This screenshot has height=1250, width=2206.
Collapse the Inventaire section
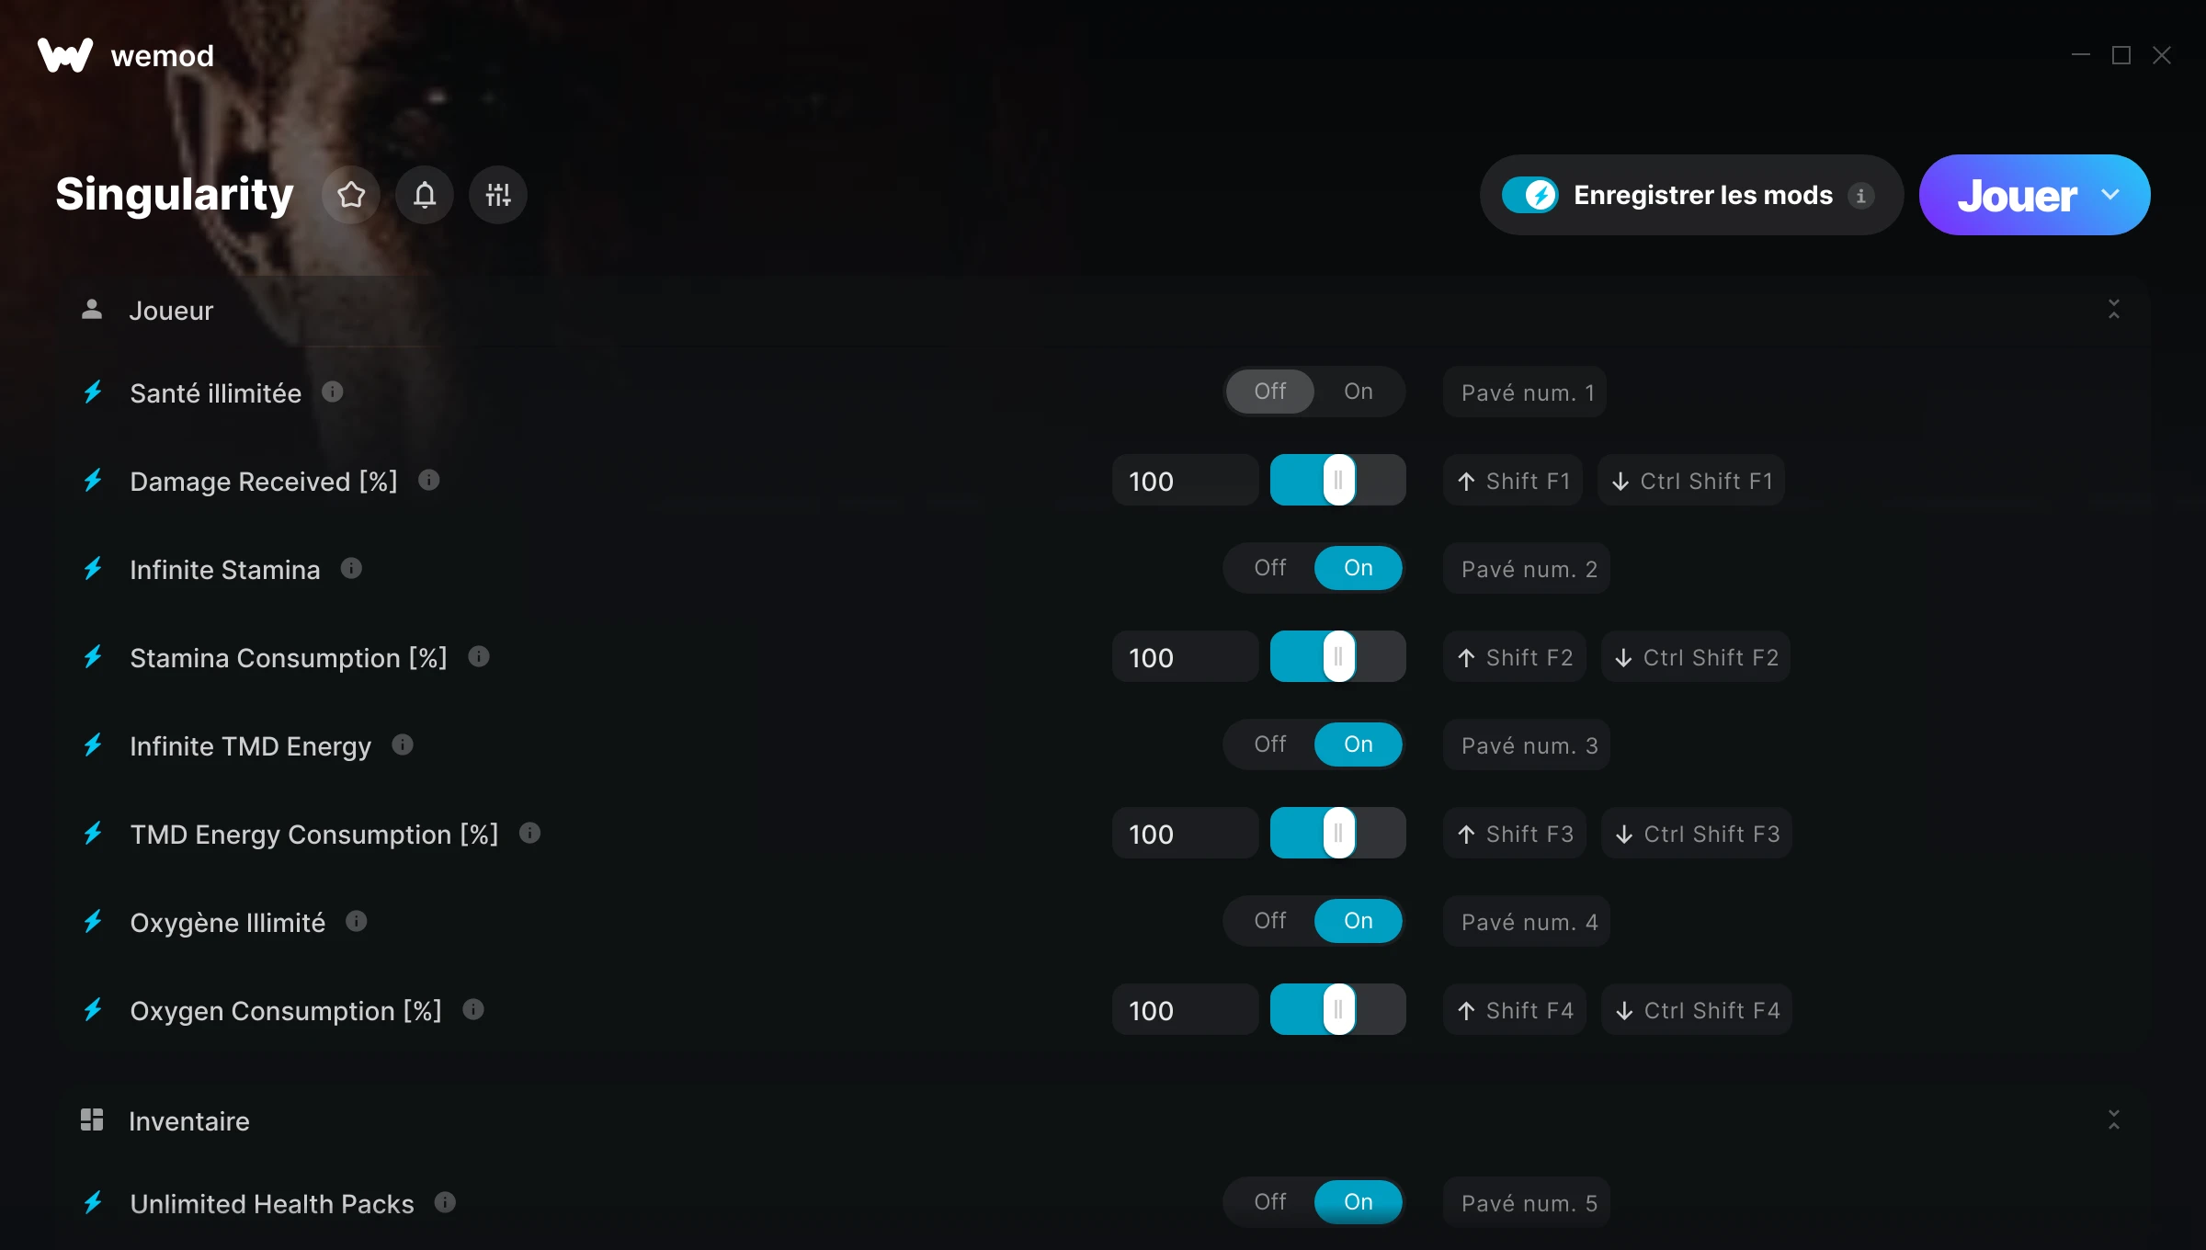[x=2113, y=1120]
